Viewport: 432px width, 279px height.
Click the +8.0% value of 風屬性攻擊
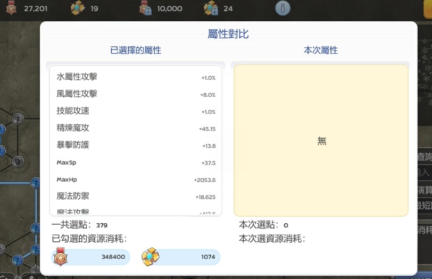tap(207, 95)
